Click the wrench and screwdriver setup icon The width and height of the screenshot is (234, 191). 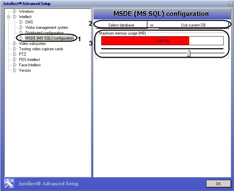[x=9, y=184]
